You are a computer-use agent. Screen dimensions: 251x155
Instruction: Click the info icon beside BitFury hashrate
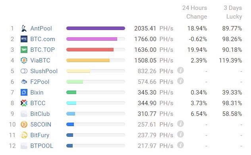(x=180, y=134)
